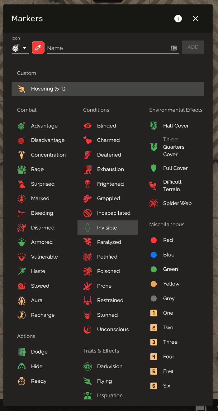
Task: Toggle the Hovering (5 ft) custom marker
Action: tap(108, 89)
